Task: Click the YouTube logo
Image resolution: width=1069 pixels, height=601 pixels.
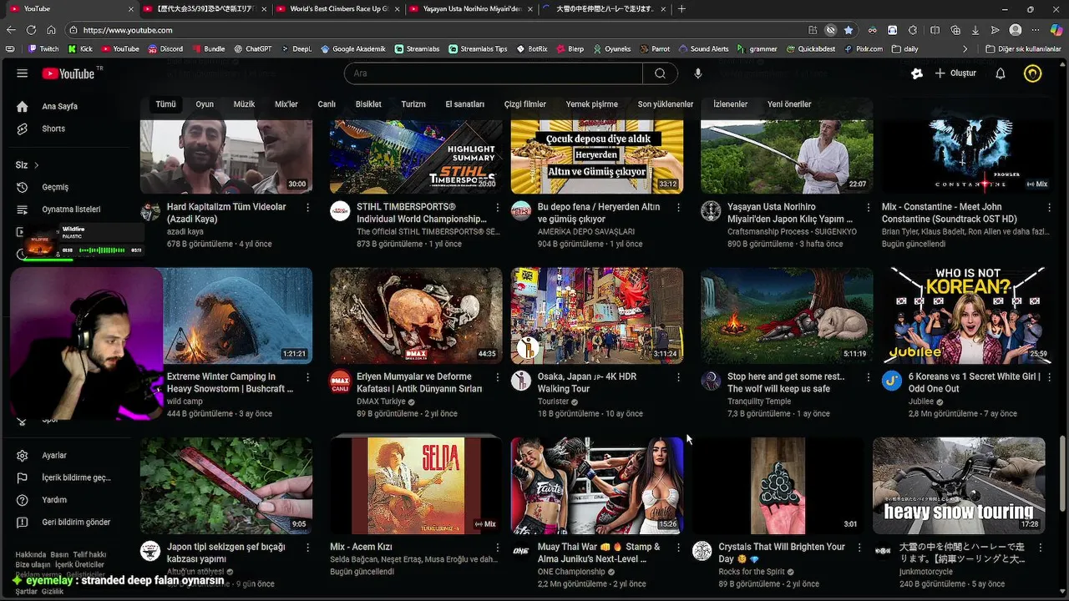Action: click(x=68, y=73)
